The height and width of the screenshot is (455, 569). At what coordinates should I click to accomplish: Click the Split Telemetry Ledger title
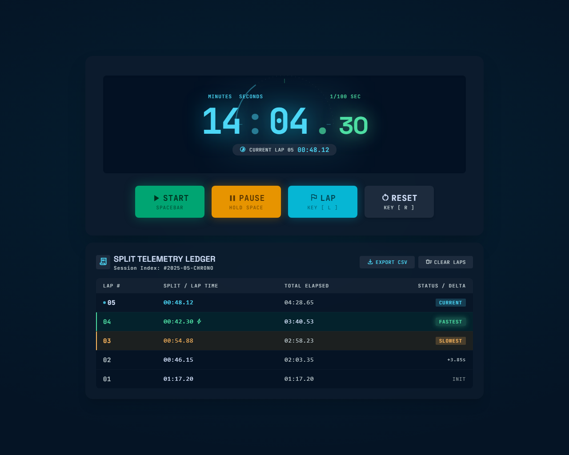[x=164, y=259]
